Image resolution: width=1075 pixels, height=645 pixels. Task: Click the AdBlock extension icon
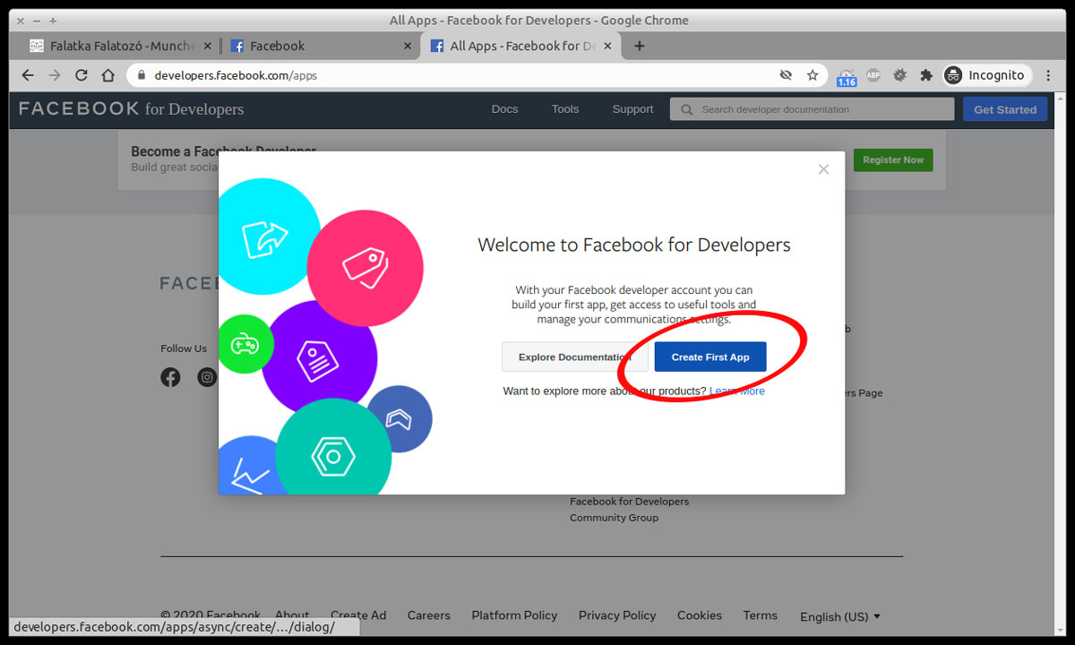pos(873,75)
